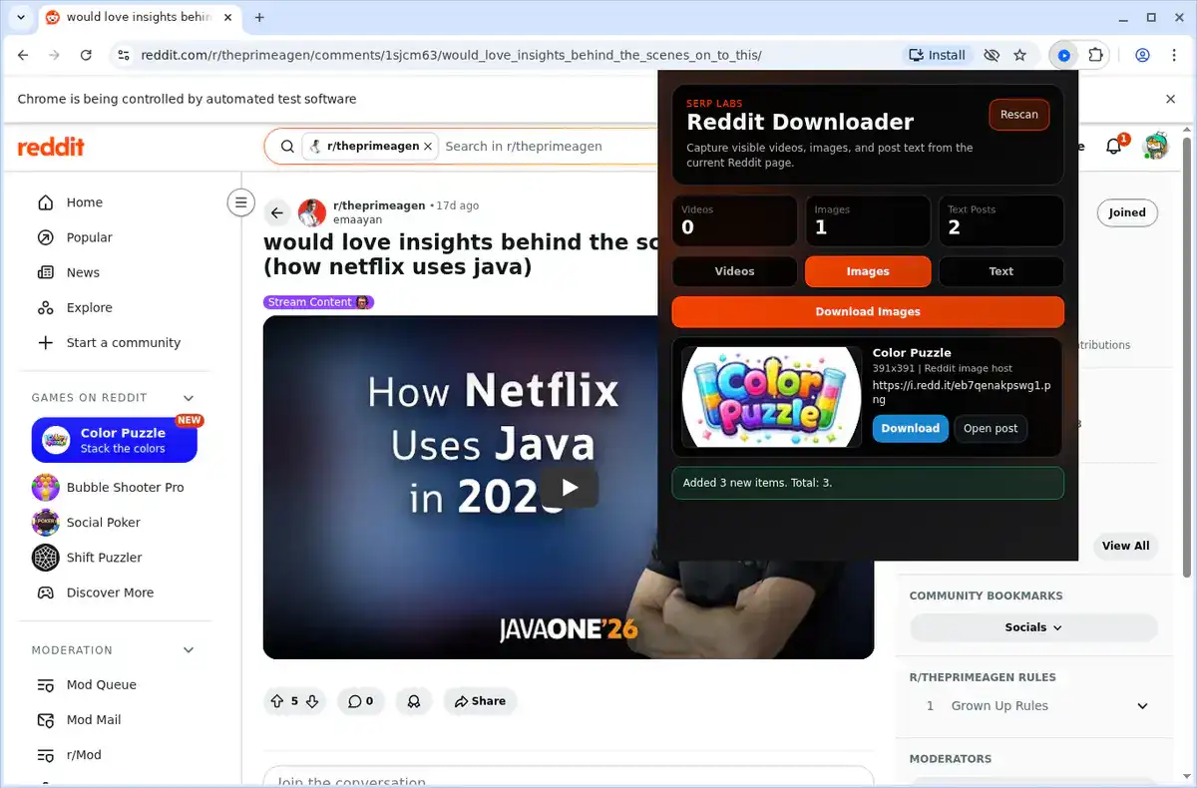Open the user avatar menu
The width and height of the screenshot is (1197, 788).
click(x=1155, y=147)
